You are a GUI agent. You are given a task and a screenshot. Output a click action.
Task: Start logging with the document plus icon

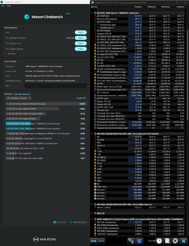[167, 241]
